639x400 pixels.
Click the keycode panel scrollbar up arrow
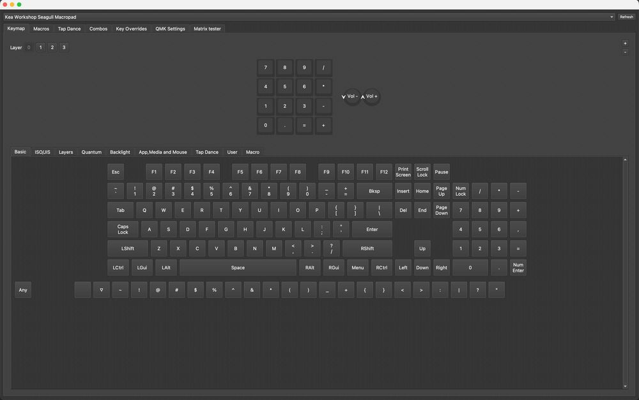625,160
